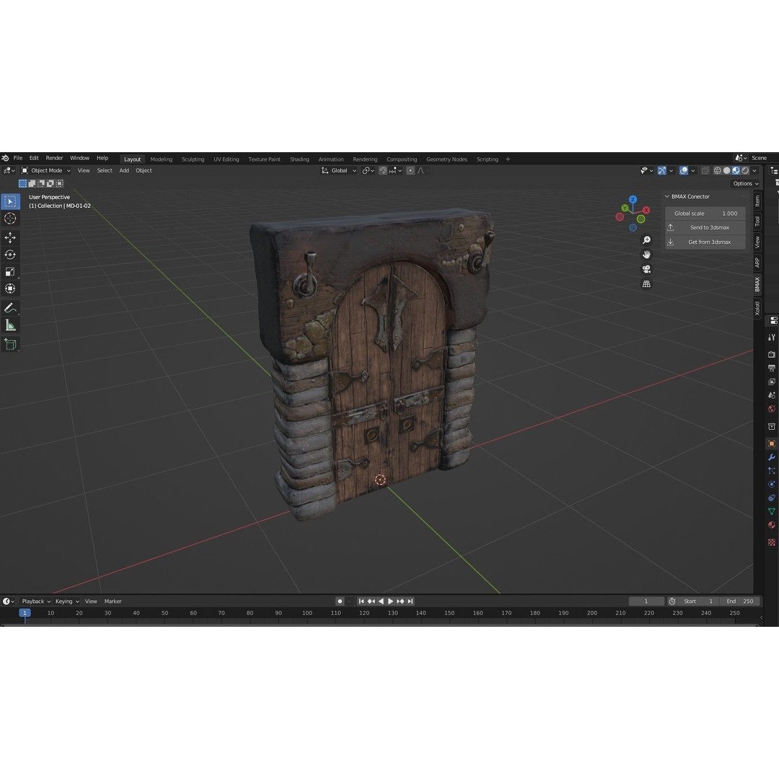Collapse the BMAX Conector panel
779x779 pixels.
(666, 196)
